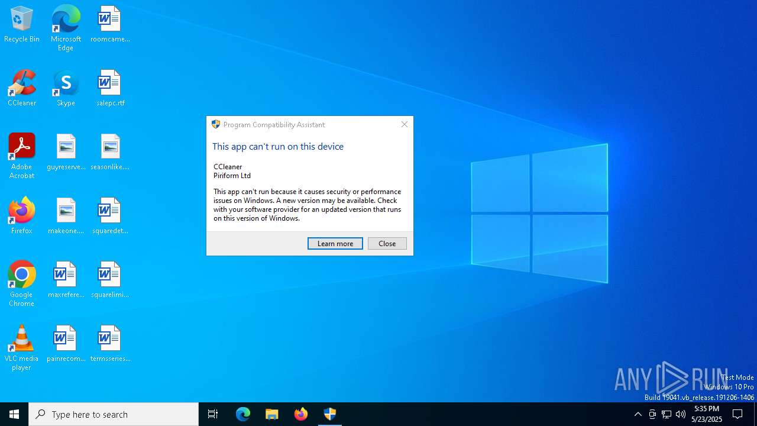
Task: Select the termsseries... Word document icon
Action: tap(110, 344)
